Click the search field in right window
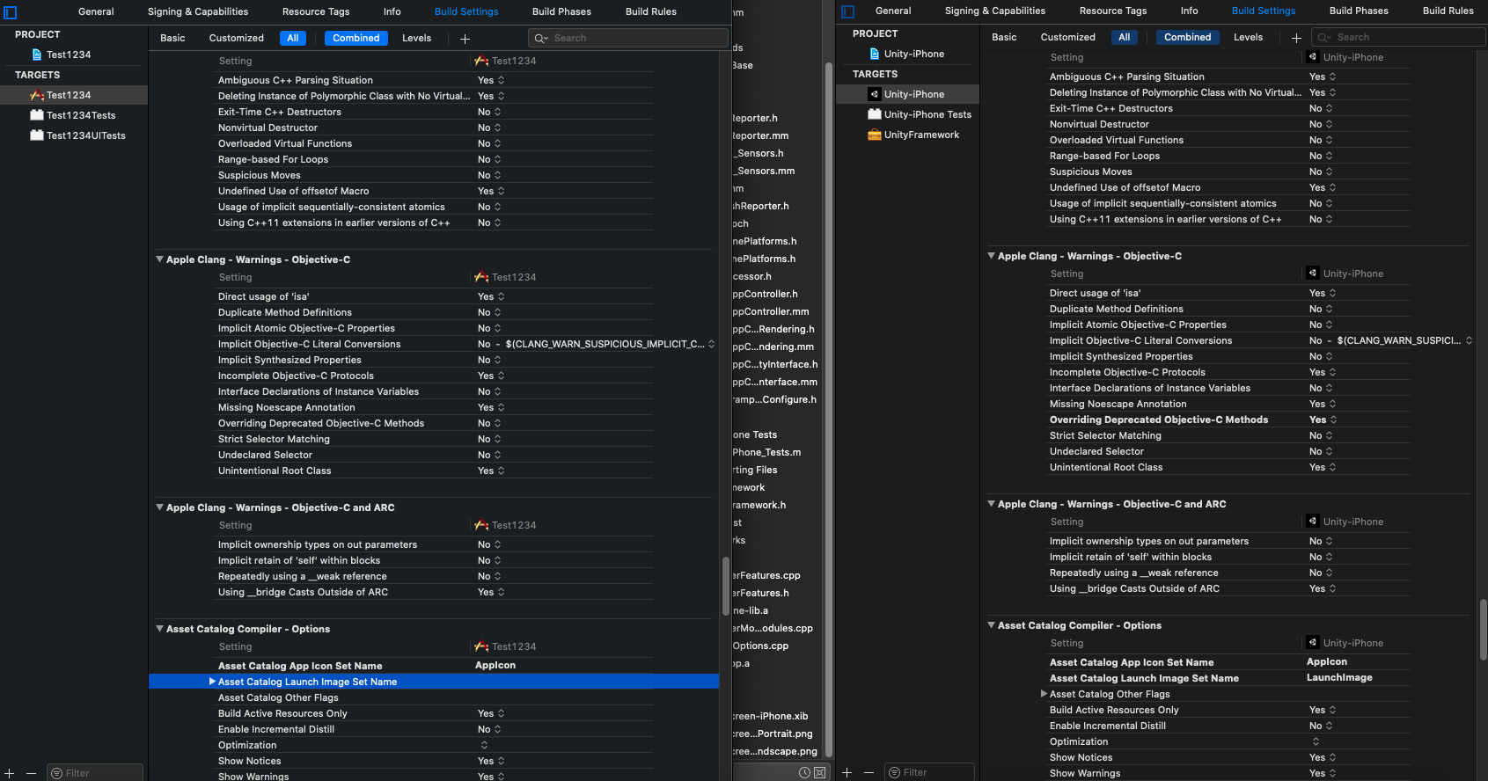This screenshot has height=781, width=1488. point(1398,38)
